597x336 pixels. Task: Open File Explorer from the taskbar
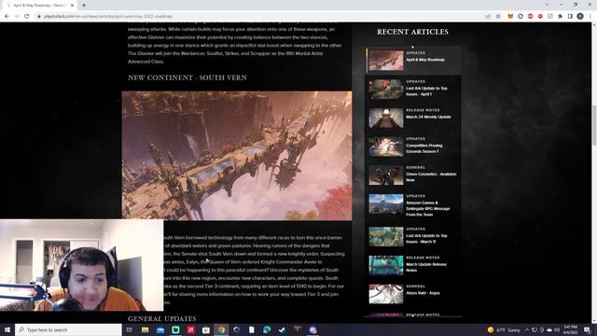coord(146,329)
